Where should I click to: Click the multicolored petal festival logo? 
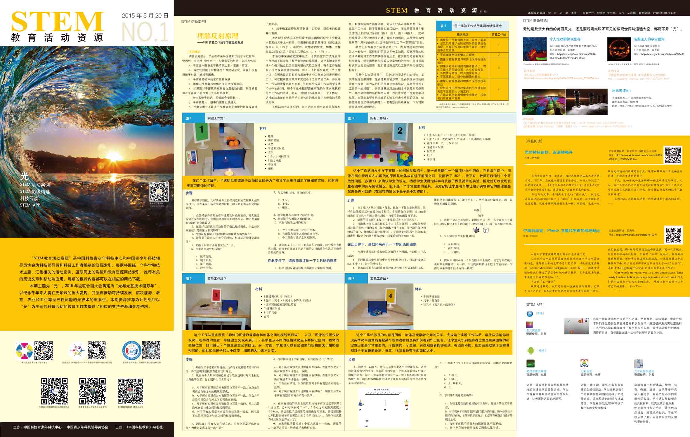pos(25,351)
